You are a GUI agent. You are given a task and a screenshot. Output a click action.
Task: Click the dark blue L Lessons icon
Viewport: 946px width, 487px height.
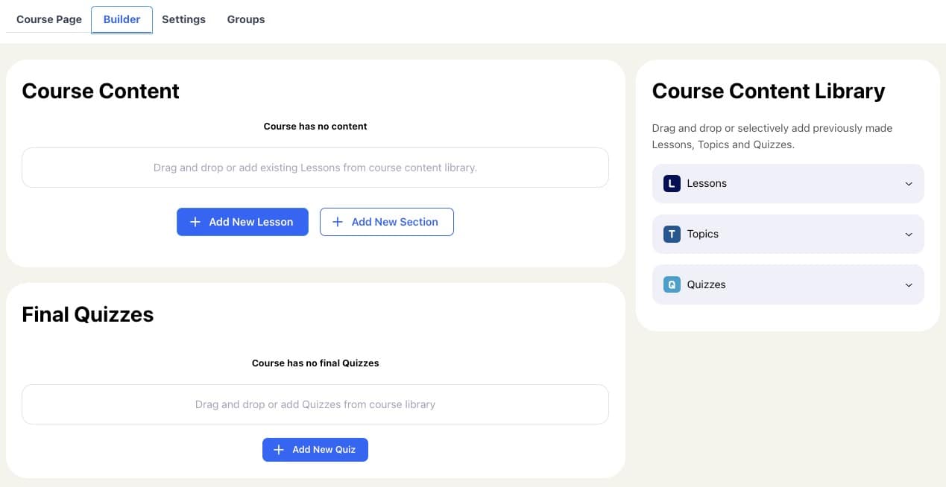coord(672,183)
